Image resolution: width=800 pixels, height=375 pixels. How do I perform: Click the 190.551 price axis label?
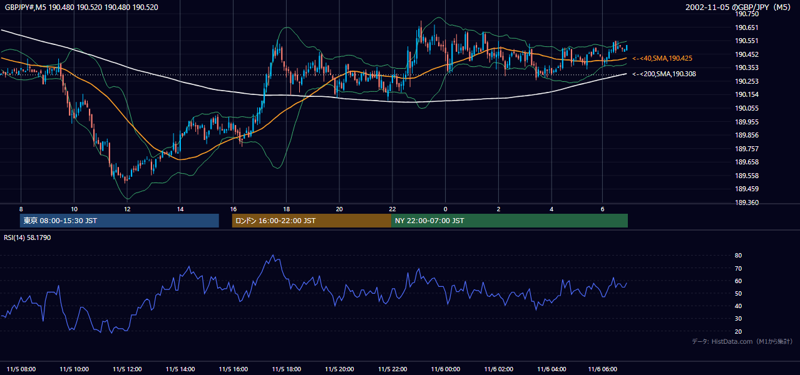(747, 41)
